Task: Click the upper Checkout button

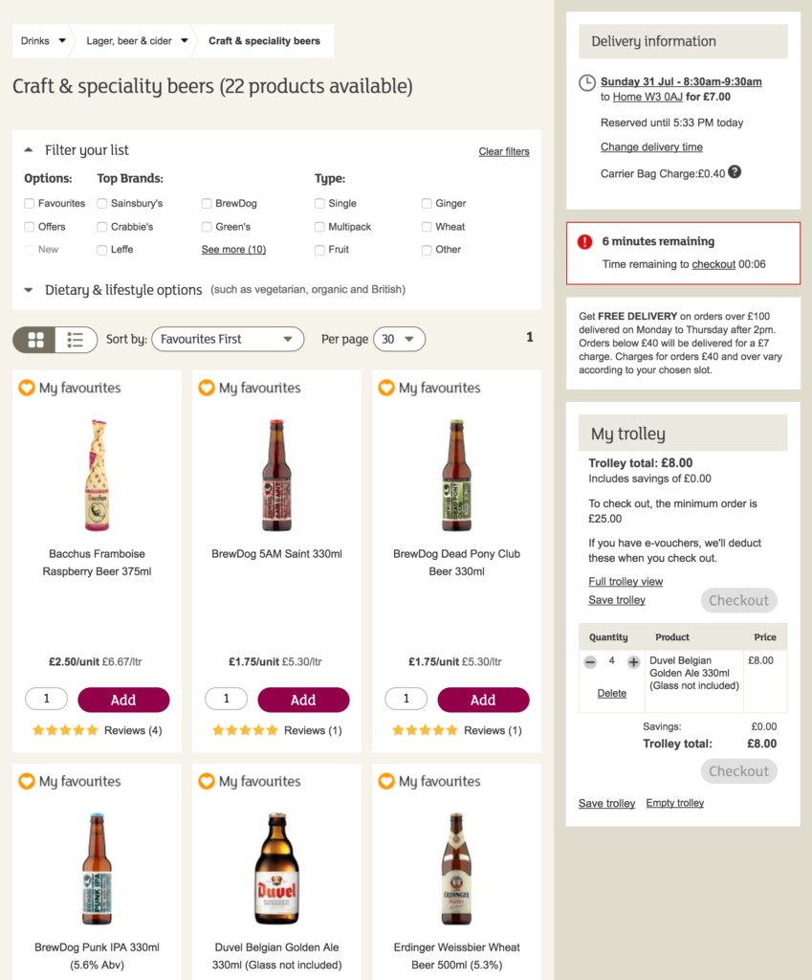Action: [739, 600]
